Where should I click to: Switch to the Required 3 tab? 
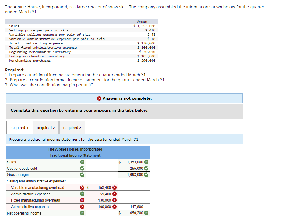(72, 128)
